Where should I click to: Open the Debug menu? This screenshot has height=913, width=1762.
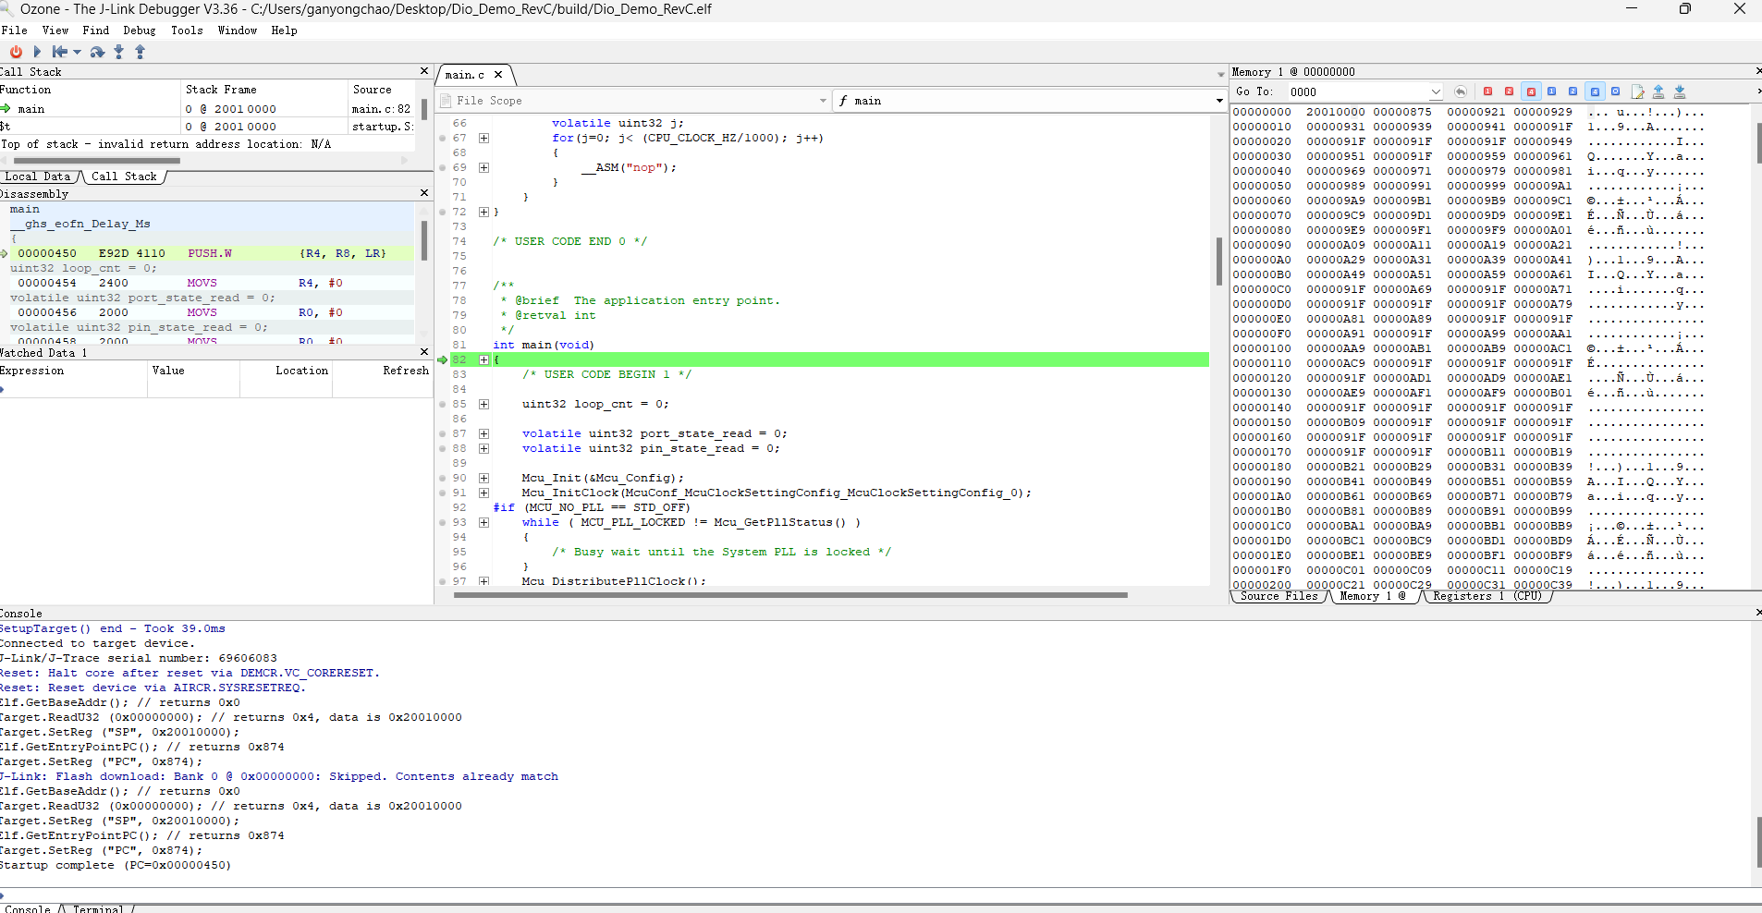140,30
